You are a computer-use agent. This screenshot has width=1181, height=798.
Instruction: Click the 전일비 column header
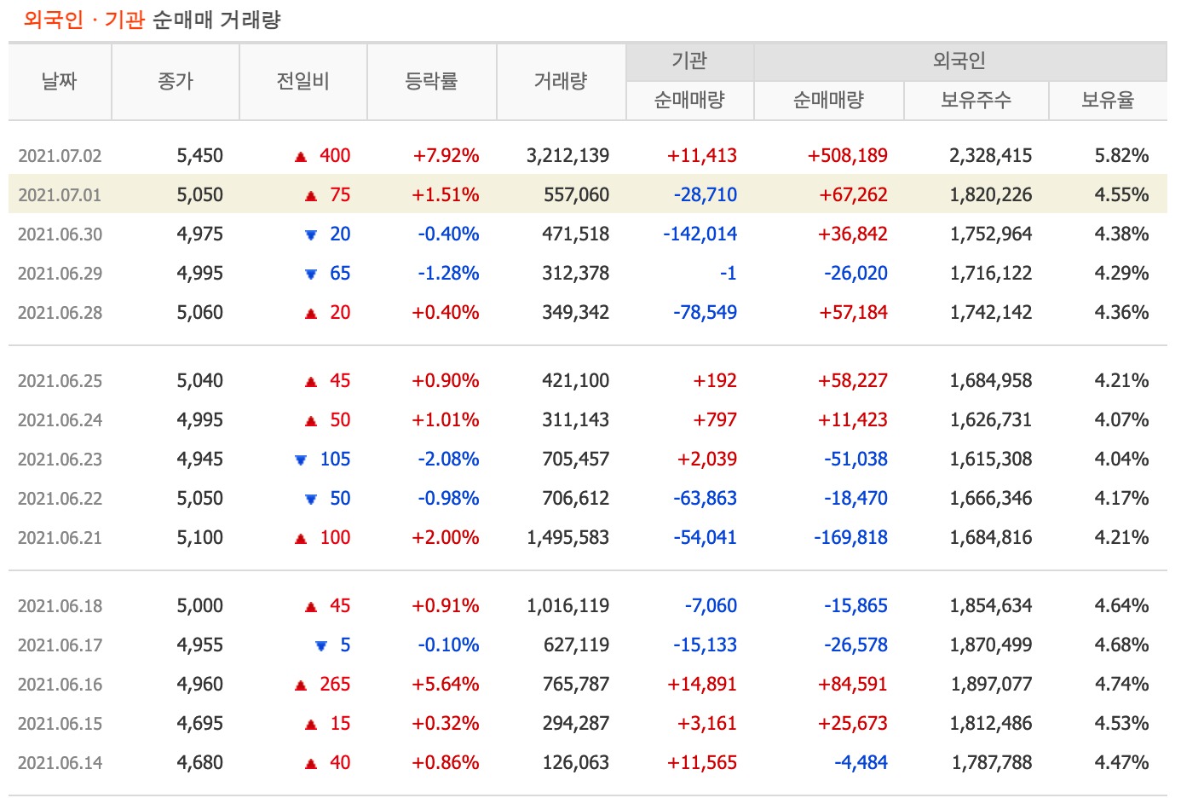[303, 82]
